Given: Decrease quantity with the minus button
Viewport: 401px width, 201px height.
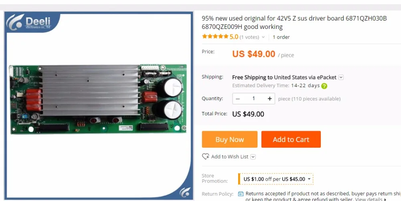Looking at the screenshot, I should (x=238, y=99).
